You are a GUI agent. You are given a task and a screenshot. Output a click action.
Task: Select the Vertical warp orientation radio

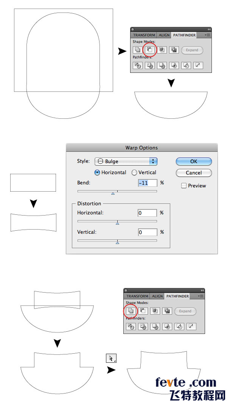pos(134,173)
